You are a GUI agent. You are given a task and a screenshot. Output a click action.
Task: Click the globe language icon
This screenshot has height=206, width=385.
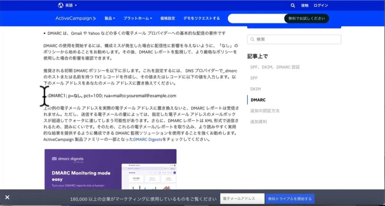point(61,5)
